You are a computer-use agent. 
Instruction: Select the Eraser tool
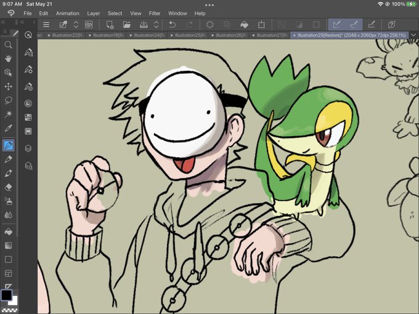pos(8,187)
